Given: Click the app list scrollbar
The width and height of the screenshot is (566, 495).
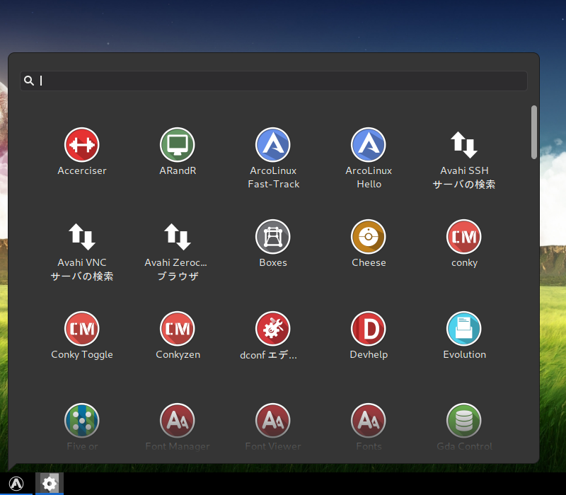Looking at the screenshot, I should click(x=534, y=132).
